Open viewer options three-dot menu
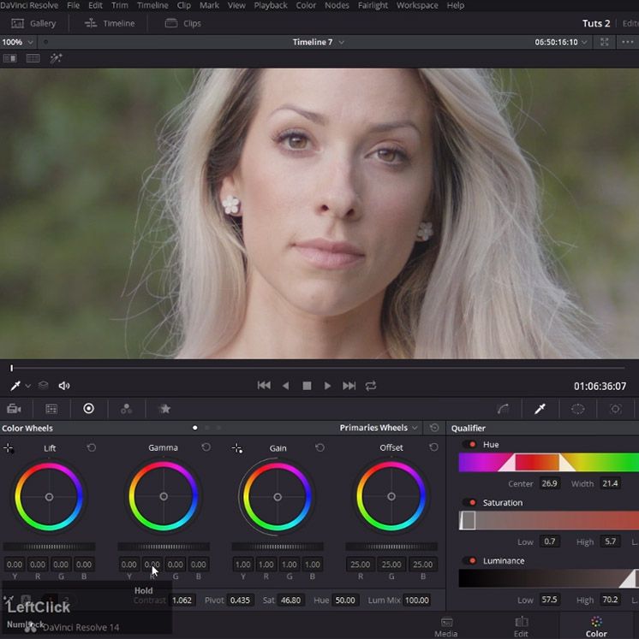Screen dimensions: 639x639 coord(628,42)
